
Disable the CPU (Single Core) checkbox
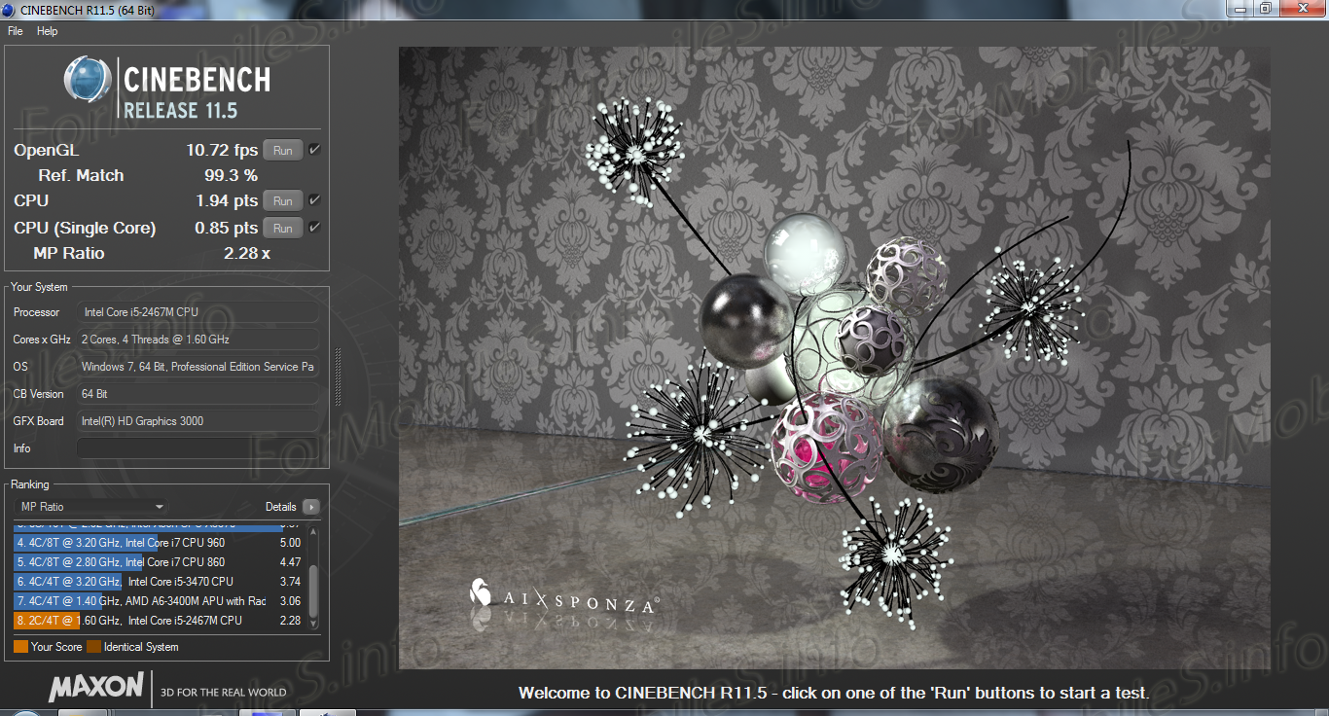click(314, 228)
